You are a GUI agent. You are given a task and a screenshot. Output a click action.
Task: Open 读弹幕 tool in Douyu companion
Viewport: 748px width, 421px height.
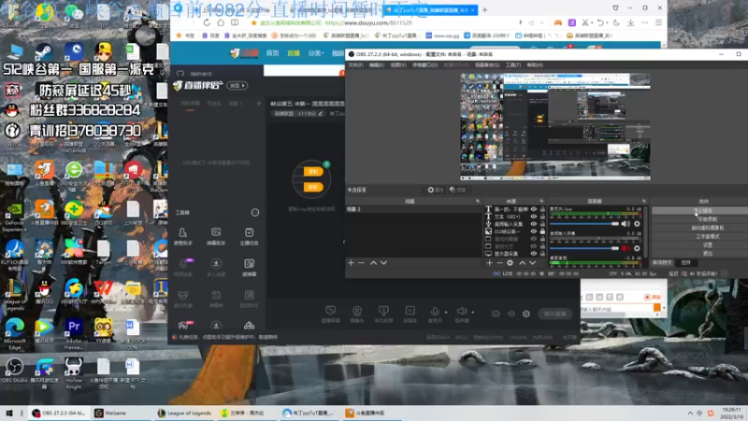click(249, 268)
